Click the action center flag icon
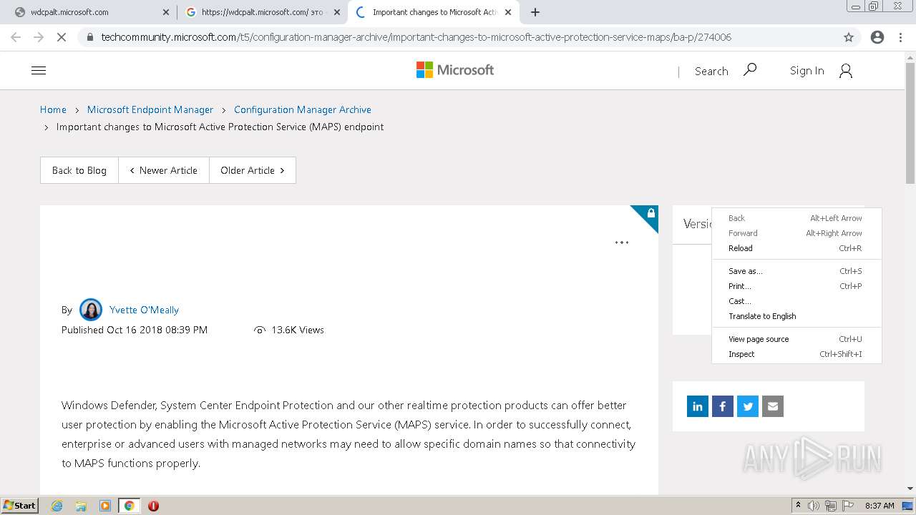The width and height of the screenshot is (916, 515). click(x=847, y=506)
